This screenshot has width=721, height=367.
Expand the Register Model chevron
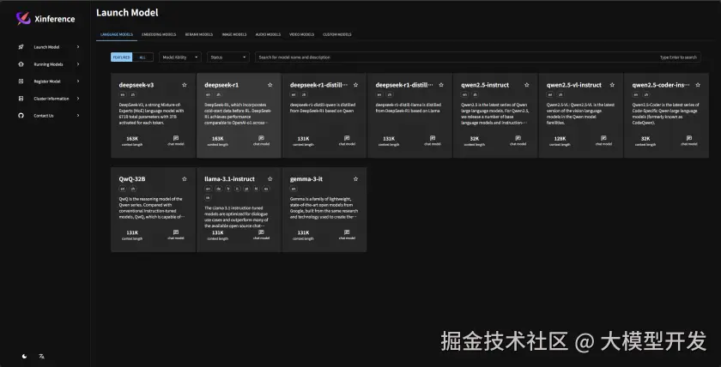coord(78,81)
